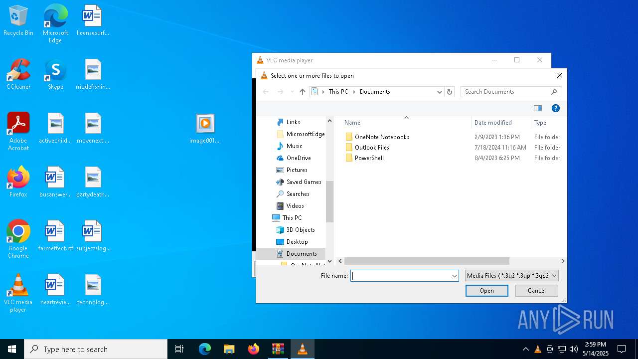
Task: Expand the address bar history dropdown
Action: [x=440, y=92]
